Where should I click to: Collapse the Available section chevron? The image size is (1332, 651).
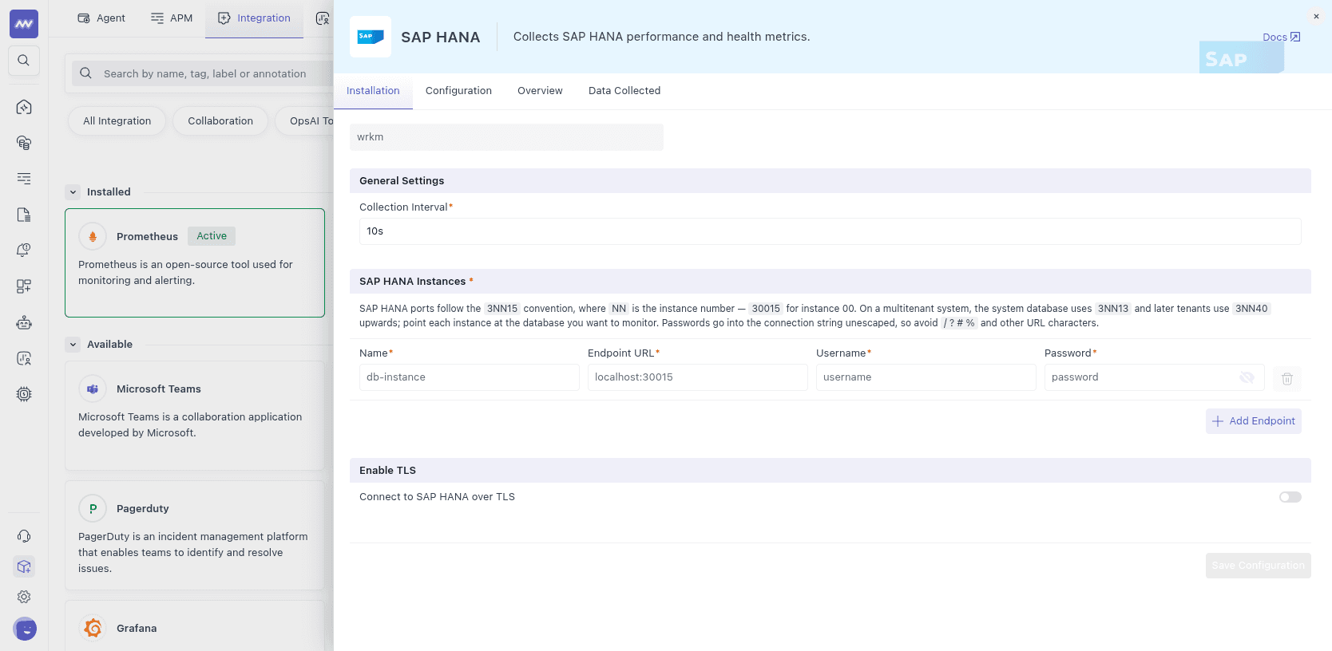[x=73, y=344]
